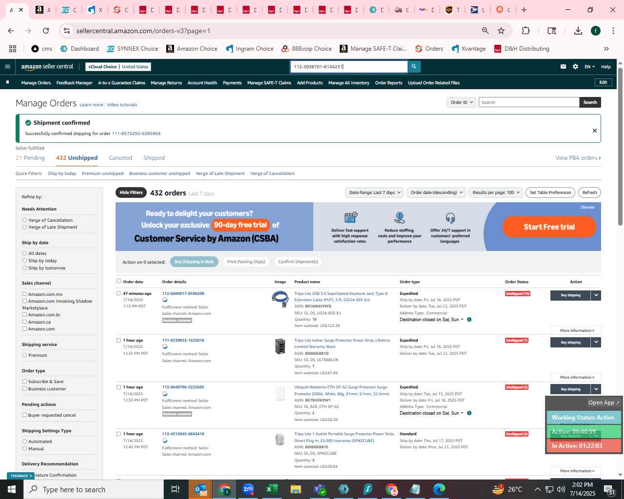Open the messages envelope icon
This screenshot has height=499, width=624.
pyautogui.click(x=563, y=67)
